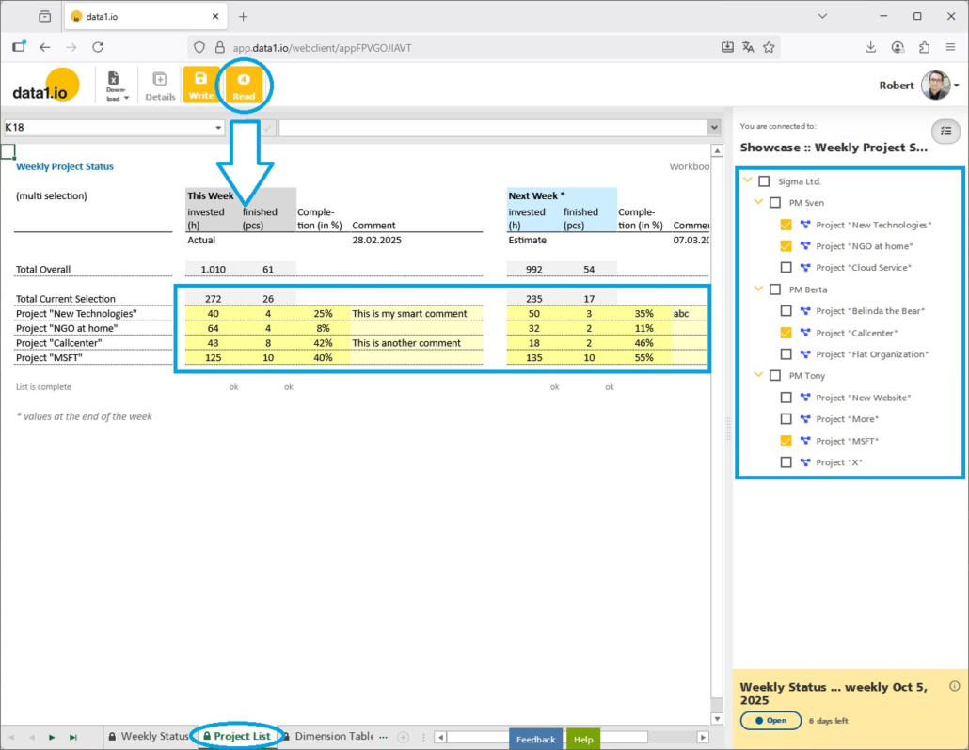
Task: Click the browser translate page icon
Action: tap(748, 47)
